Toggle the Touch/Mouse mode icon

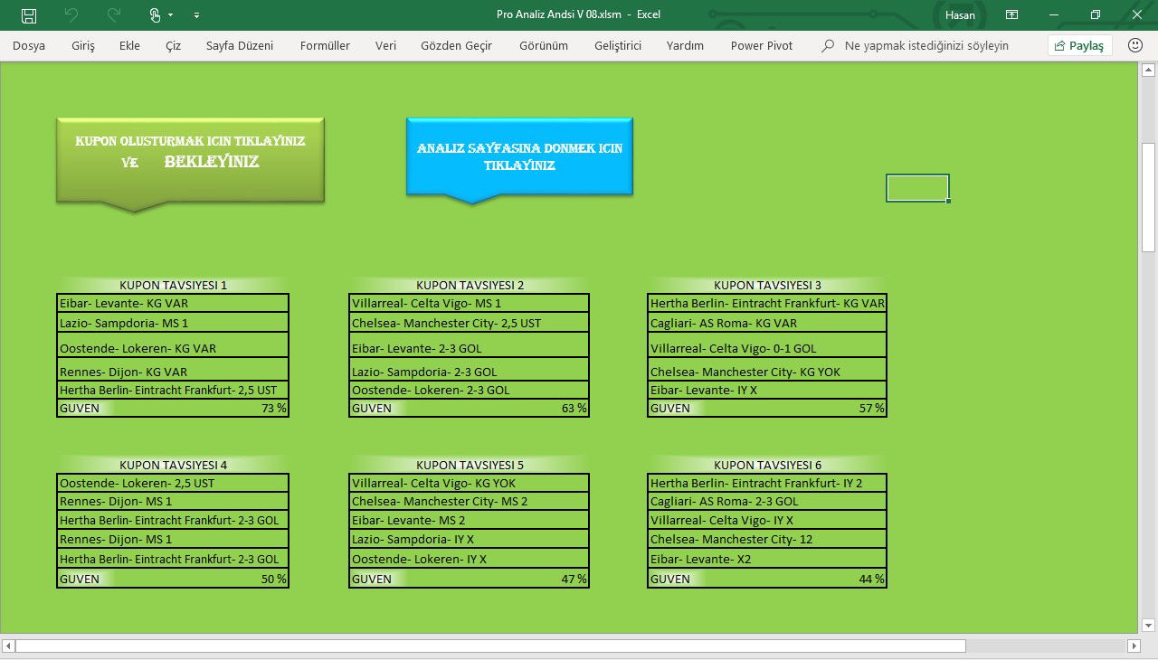(155, 15)
